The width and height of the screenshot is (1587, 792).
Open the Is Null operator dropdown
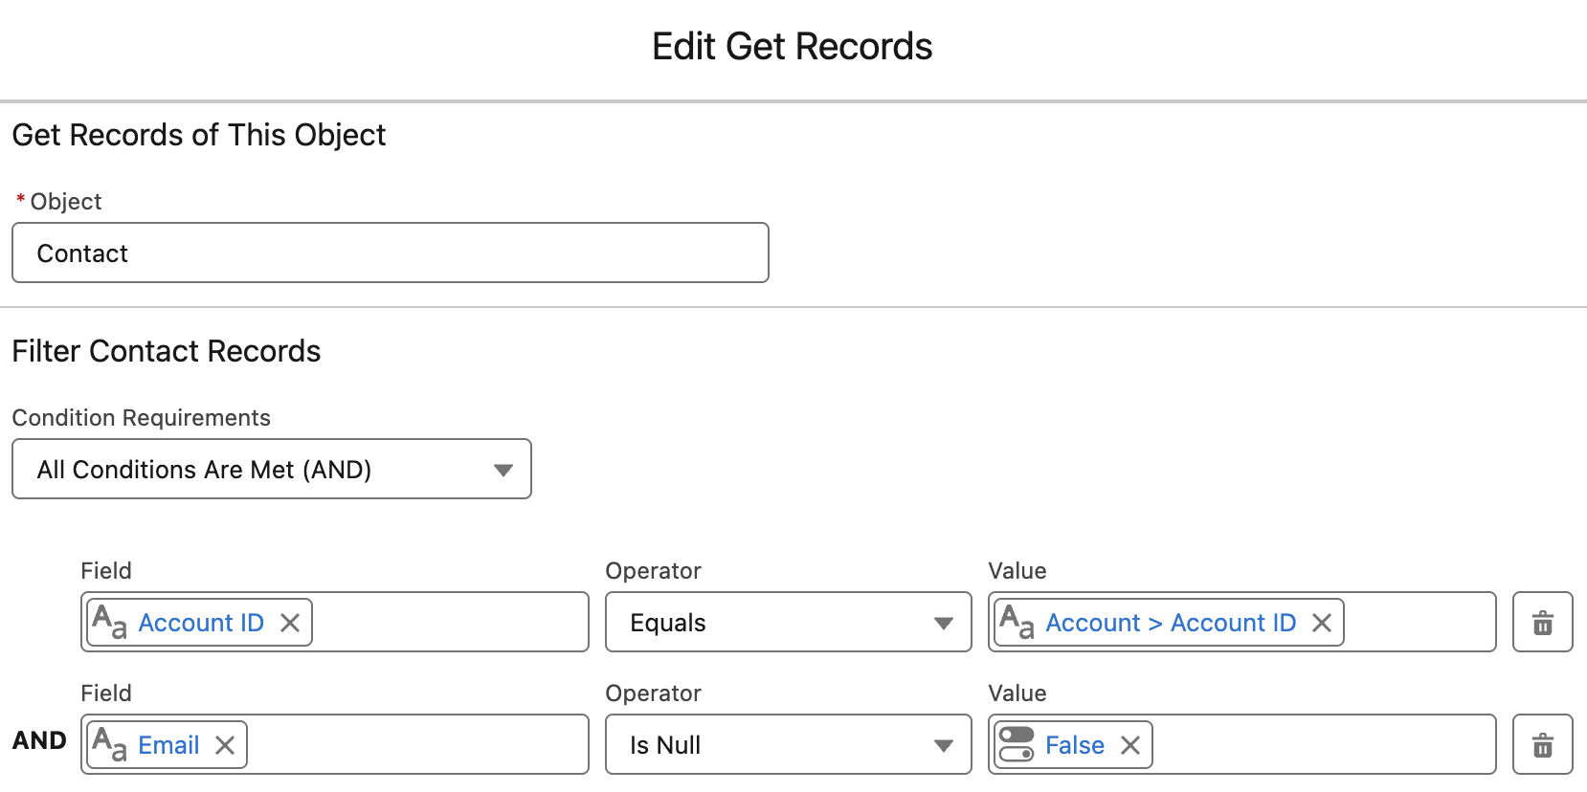pos(788,745)
